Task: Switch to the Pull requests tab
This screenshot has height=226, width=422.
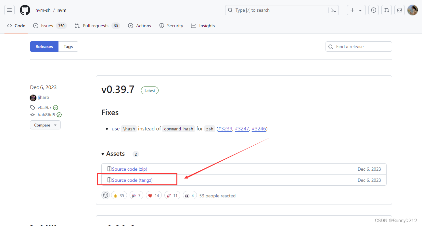Action: [97, 26]
